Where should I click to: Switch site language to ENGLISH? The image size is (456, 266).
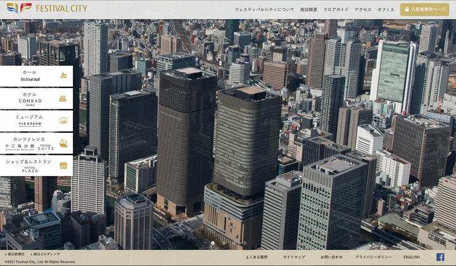412,257
